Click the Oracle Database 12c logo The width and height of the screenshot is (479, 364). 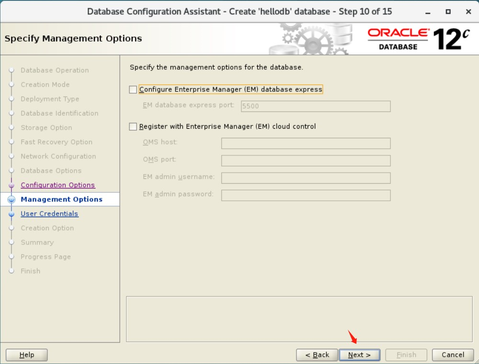pos(418,39)
